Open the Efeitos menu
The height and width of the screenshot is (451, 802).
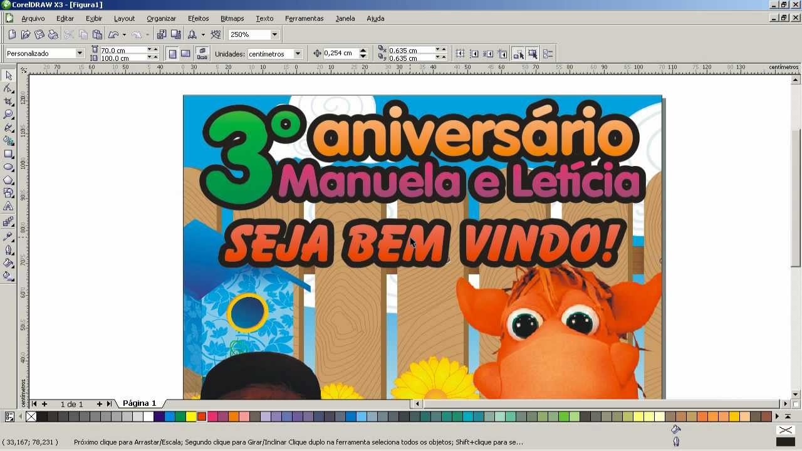tap(198, 18)
